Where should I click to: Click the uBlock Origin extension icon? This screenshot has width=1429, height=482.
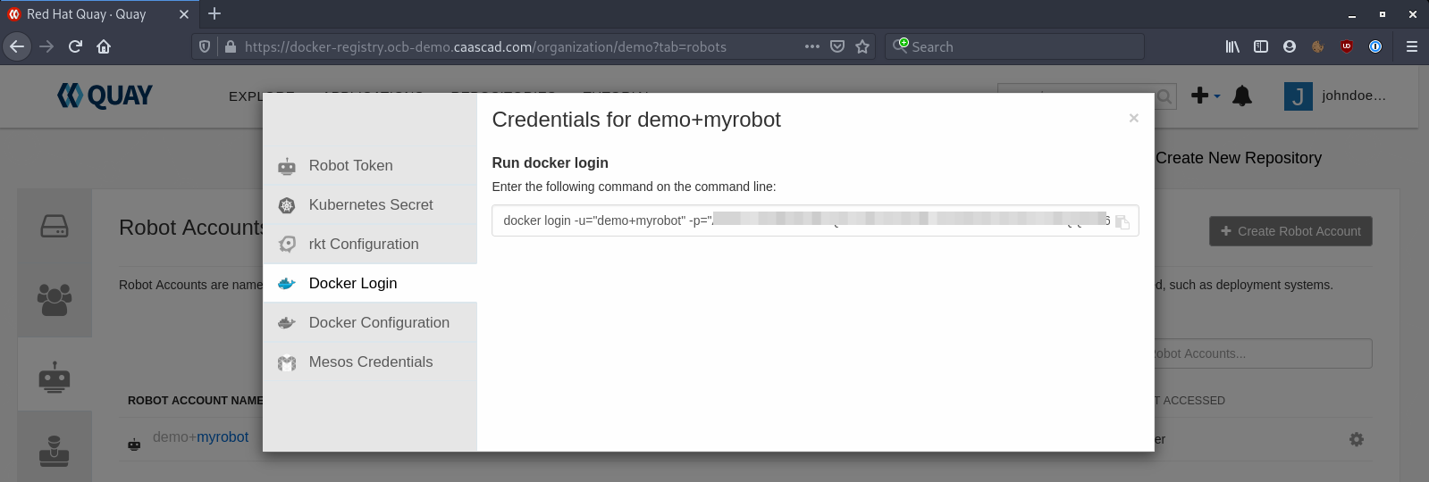[1347, 46]
